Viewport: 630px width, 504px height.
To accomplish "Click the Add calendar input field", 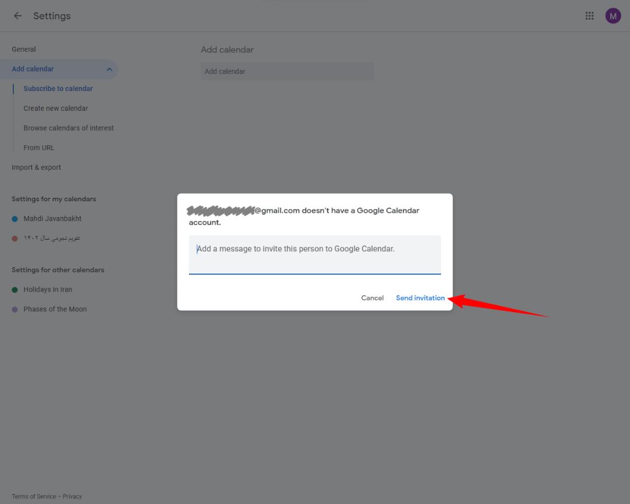I will click(x=287, y=72).
